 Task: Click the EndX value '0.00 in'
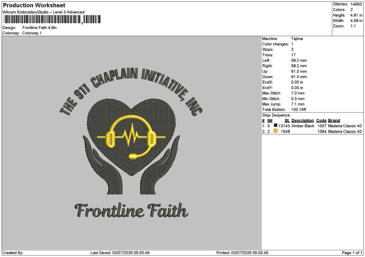point(297,82)
